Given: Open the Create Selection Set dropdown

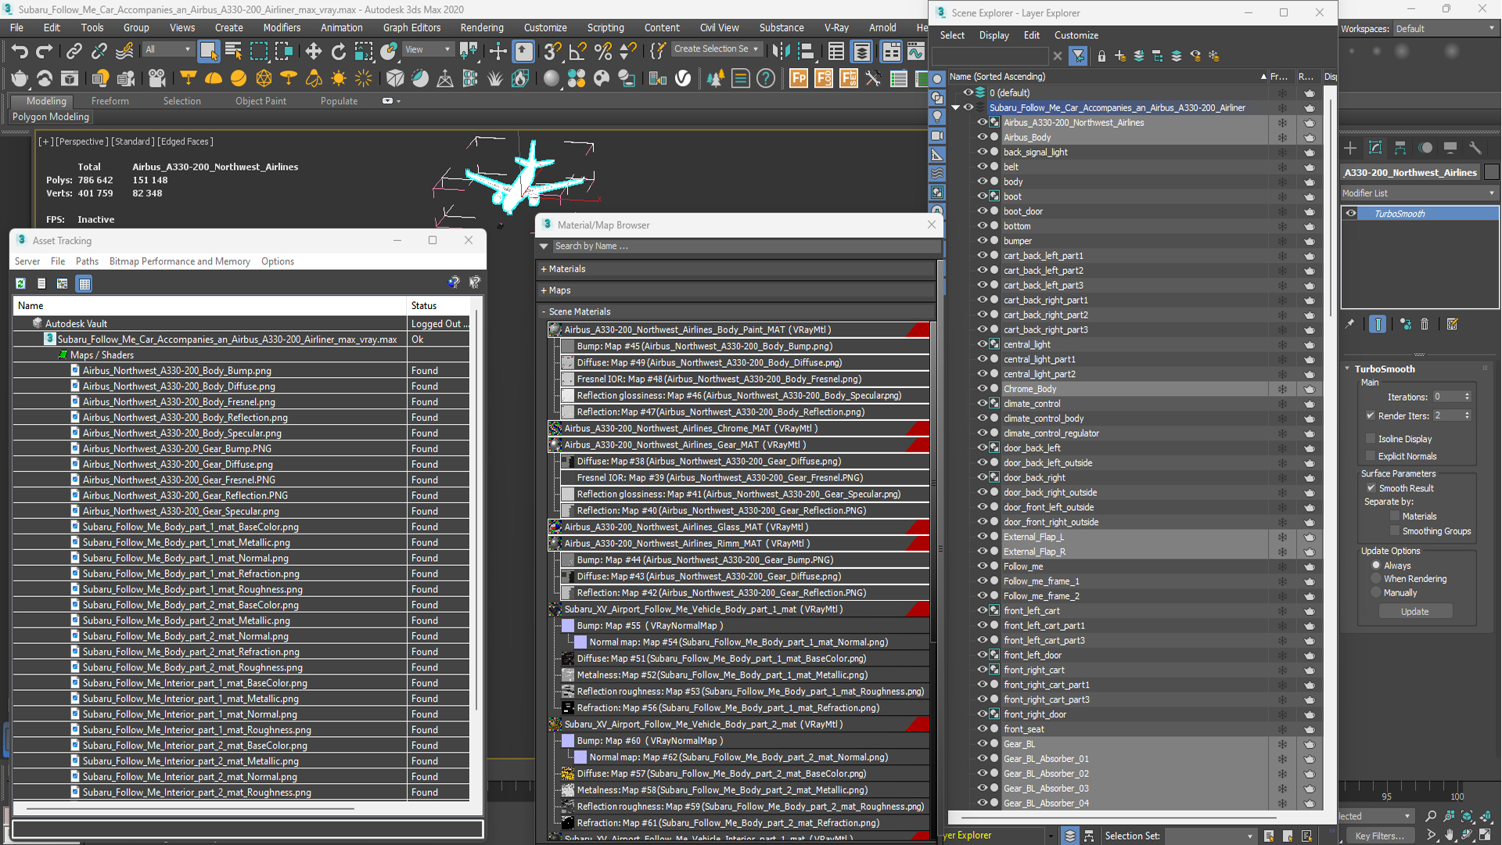Looking at the screenshot, I should click(716, 49).
